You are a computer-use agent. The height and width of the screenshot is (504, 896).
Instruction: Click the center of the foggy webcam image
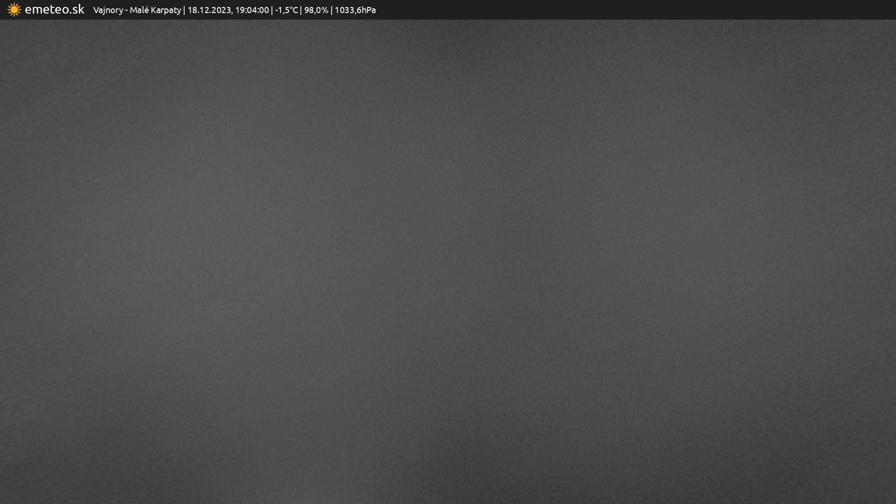(448, 261)
